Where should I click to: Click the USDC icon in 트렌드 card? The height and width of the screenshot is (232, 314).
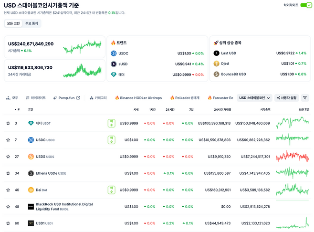[x=114, y=53]
